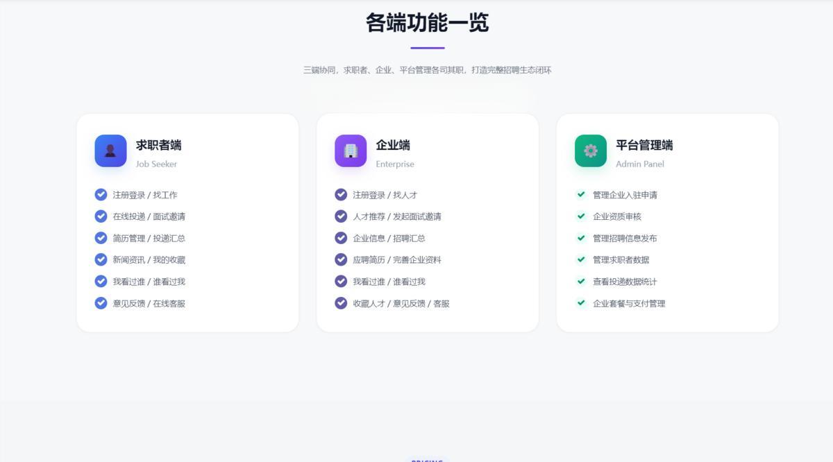Viewport: 833px width, 462px height.
Task: Click green check icon beside 企业套餐与支付管理
Action: click(x=581, y=303)
